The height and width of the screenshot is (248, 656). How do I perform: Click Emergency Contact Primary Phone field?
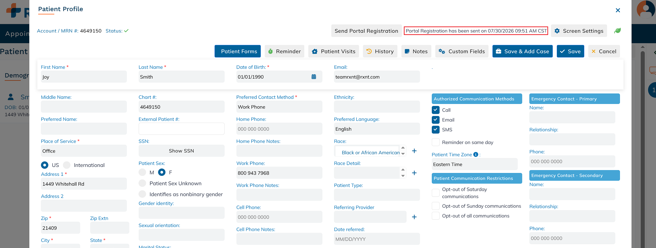tap(572, 161)
